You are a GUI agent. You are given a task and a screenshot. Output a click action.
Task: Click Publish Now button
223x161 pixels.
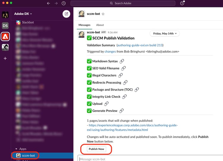[x=96, y=149]
